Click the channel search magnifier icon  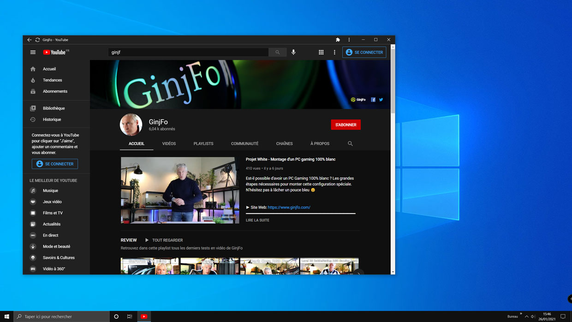350,143
